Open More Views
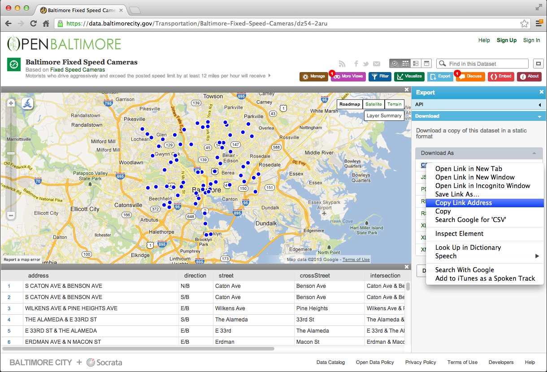This screenshot has height=372, width=547. click(x=348, y=77)
